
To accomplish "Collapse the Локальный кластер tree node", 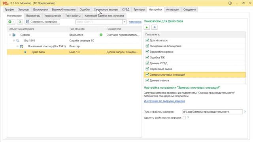I will tap(17, 47).
